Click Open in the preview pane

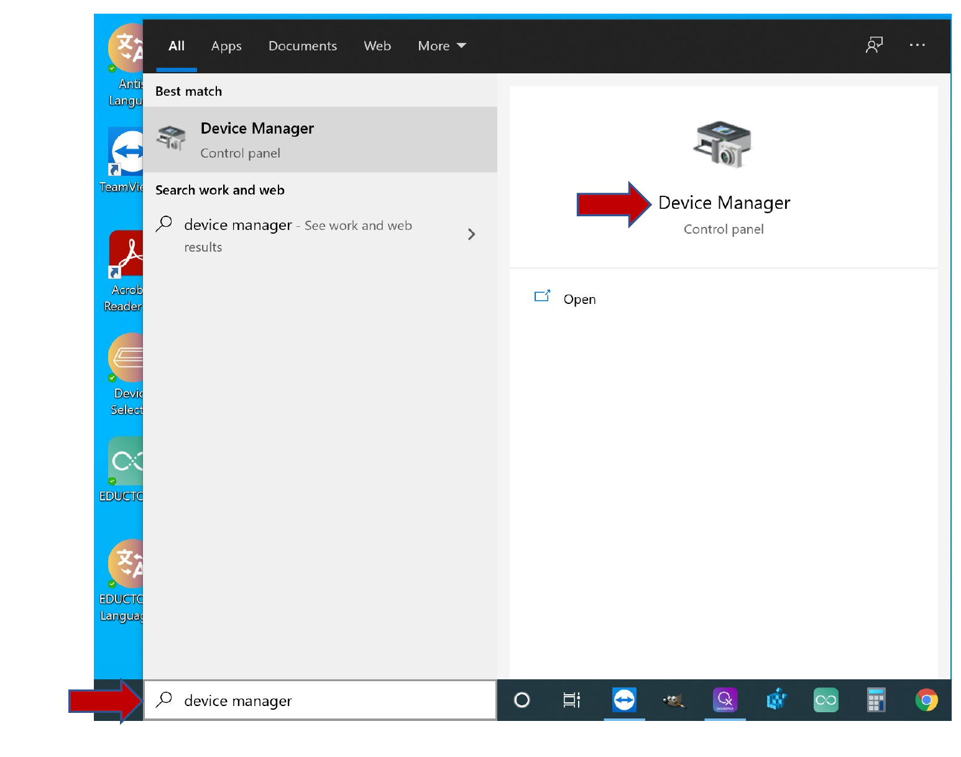[579, 300]
